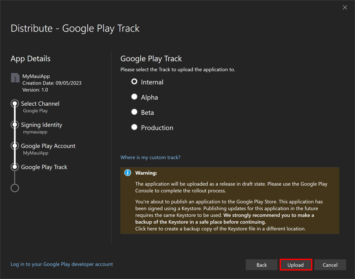Image resolution: width=355 pixels, height=279 pixels.
Task: Open the Select Channel step labeled Google Play
Action: click(x=40, y=103)
